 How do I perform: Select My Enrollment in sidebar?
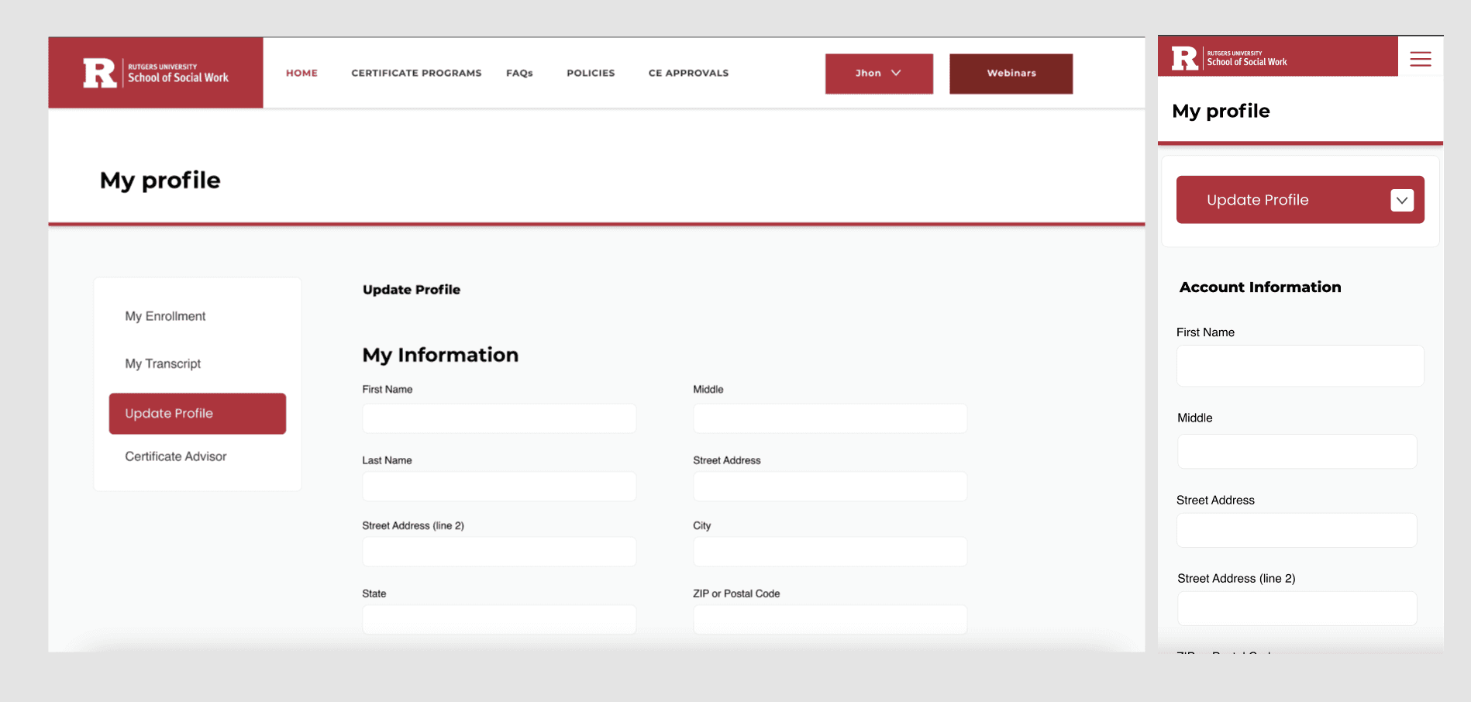click(165, 316)
